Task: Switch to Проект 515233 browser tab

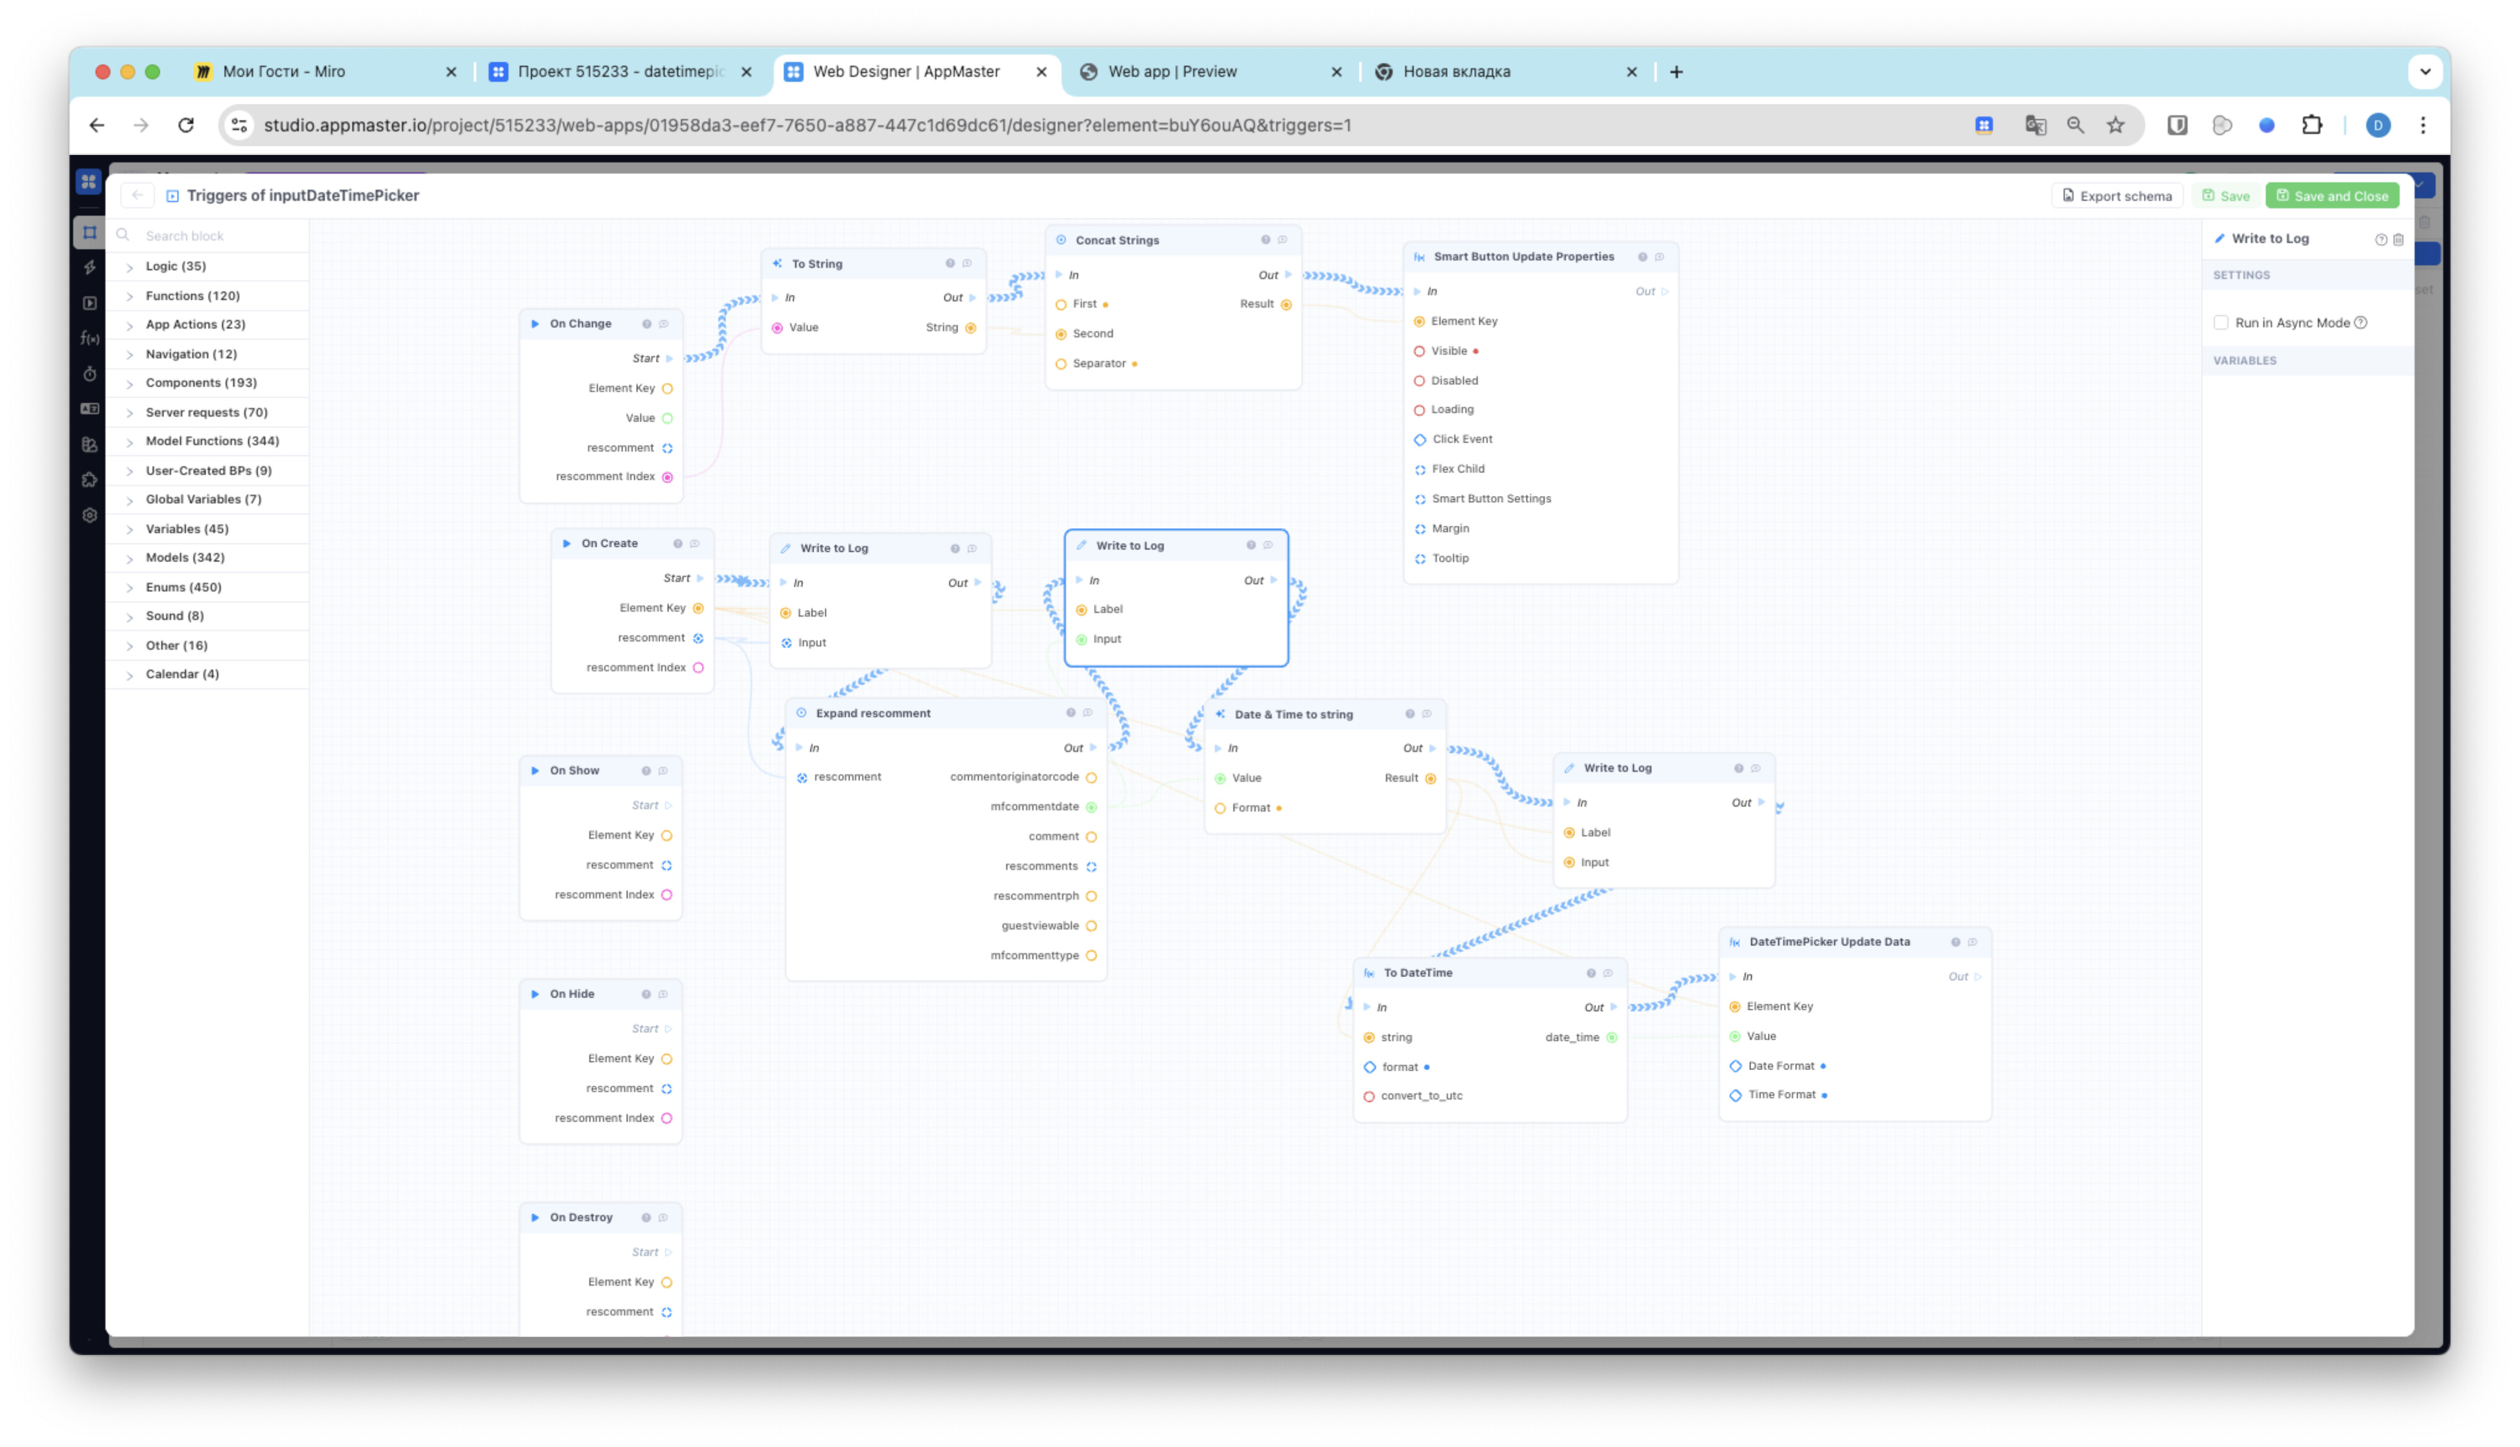Action: tap(621, 71)
